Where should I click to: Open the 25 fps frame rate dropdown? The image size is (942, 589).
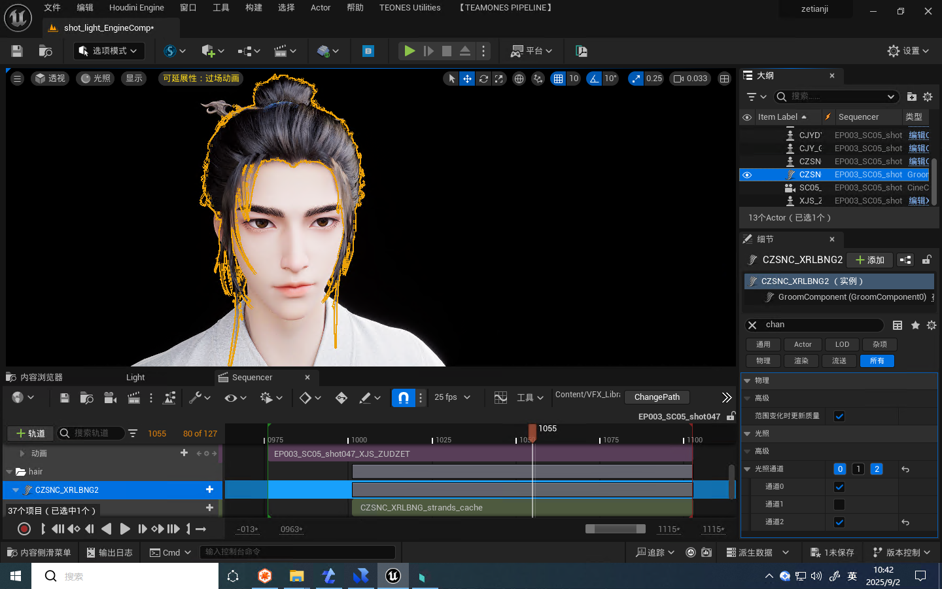(x=453, y=397)
